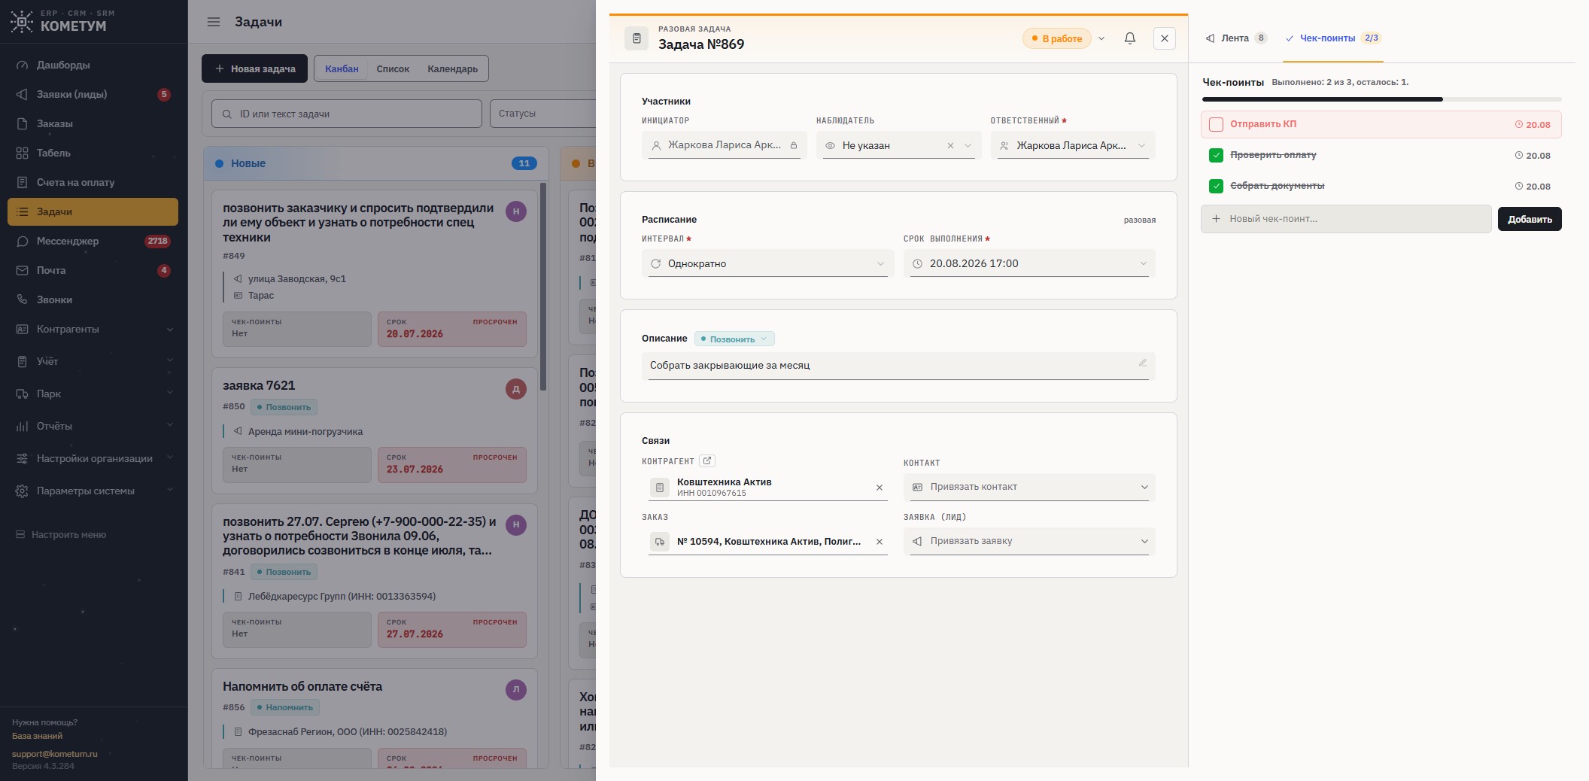Remove contractor Ковштехника Актив with X icon
Image resolution: width=1589 pixels, height=781 pixels.
[x=879, y=488]
